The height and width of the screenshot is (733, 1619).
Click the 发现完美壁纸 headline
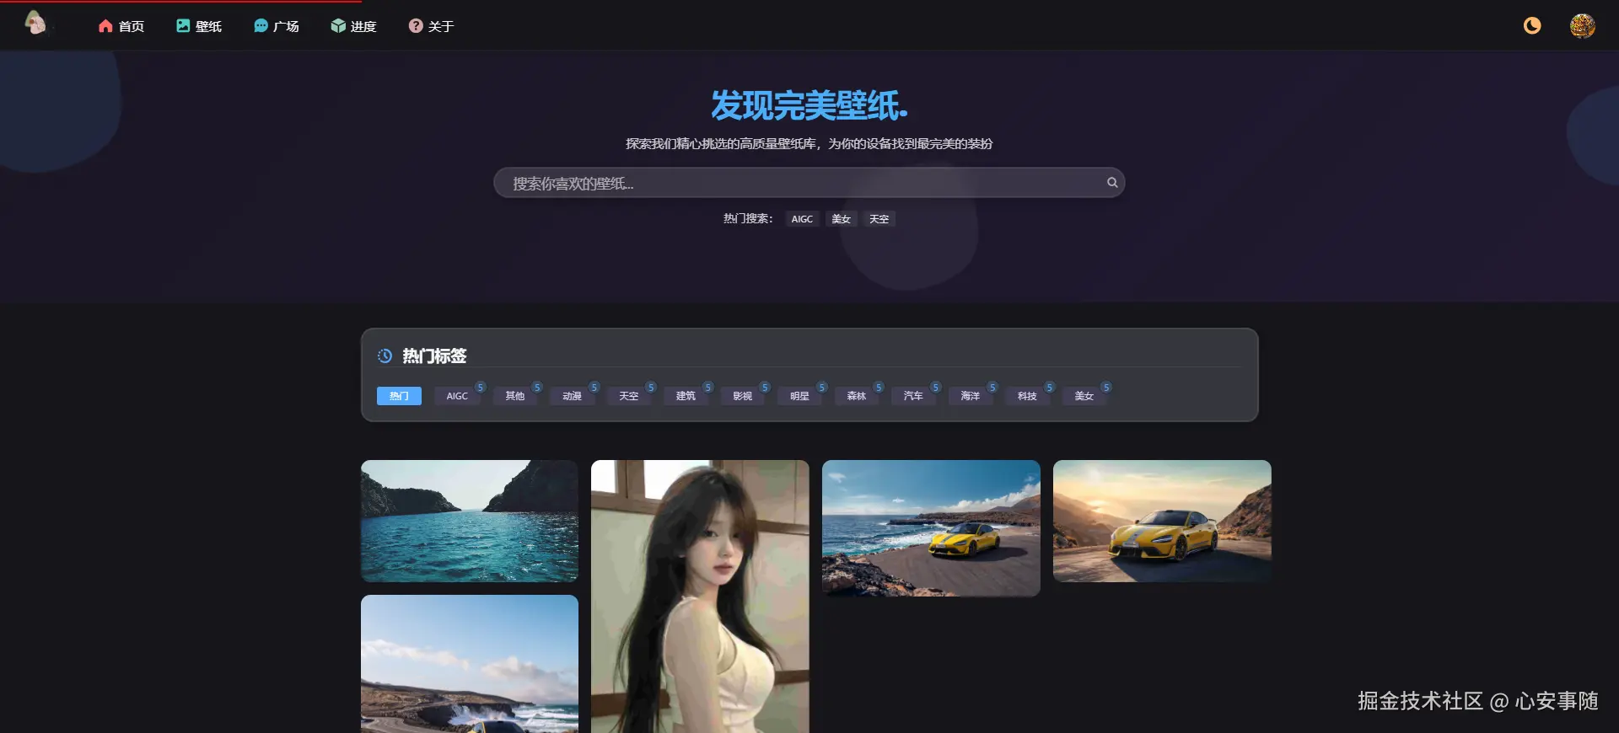(x=809, y=106)
